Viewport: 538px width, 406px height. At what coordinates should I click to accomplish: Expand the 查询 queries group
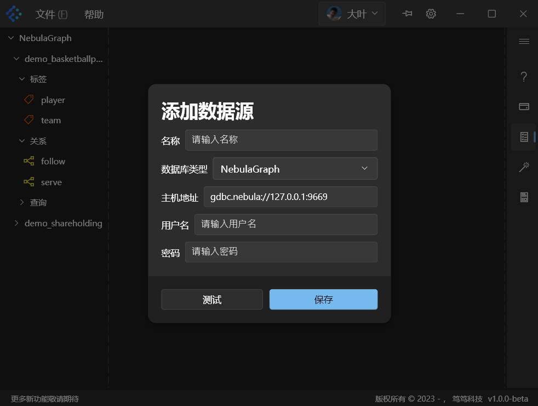(22, 203)
